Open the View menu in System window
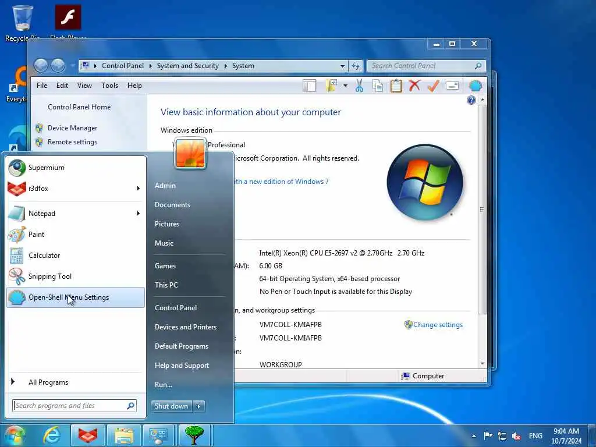Viewport: 596px width, 447px height. tap(84, 86)
